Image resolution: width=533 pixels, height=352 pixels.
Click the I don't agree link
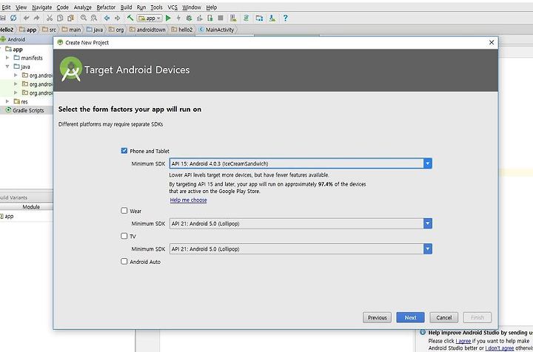coord(500,348)
